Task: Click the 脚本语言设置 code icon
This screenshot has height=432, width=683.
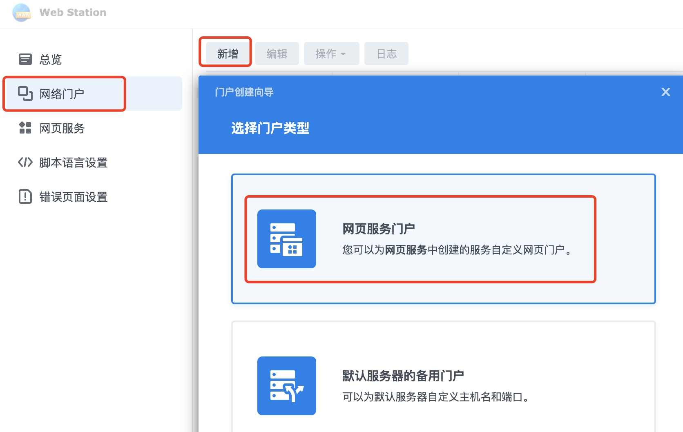Action: (25, 163)
